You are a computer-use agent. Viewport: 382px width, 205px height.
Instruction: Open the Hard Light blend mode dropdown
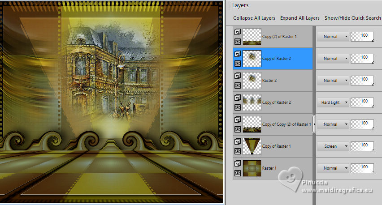pyautogui.click(x=333, y=102)
